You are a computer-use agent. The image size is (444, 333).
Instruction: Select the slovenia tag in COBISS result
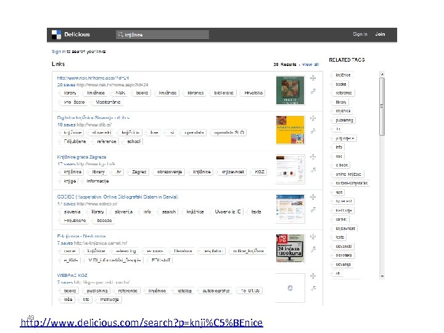coord(71,212)
